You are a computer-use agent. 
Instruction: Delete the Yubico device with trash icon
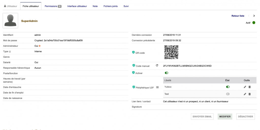click(250, 87)
